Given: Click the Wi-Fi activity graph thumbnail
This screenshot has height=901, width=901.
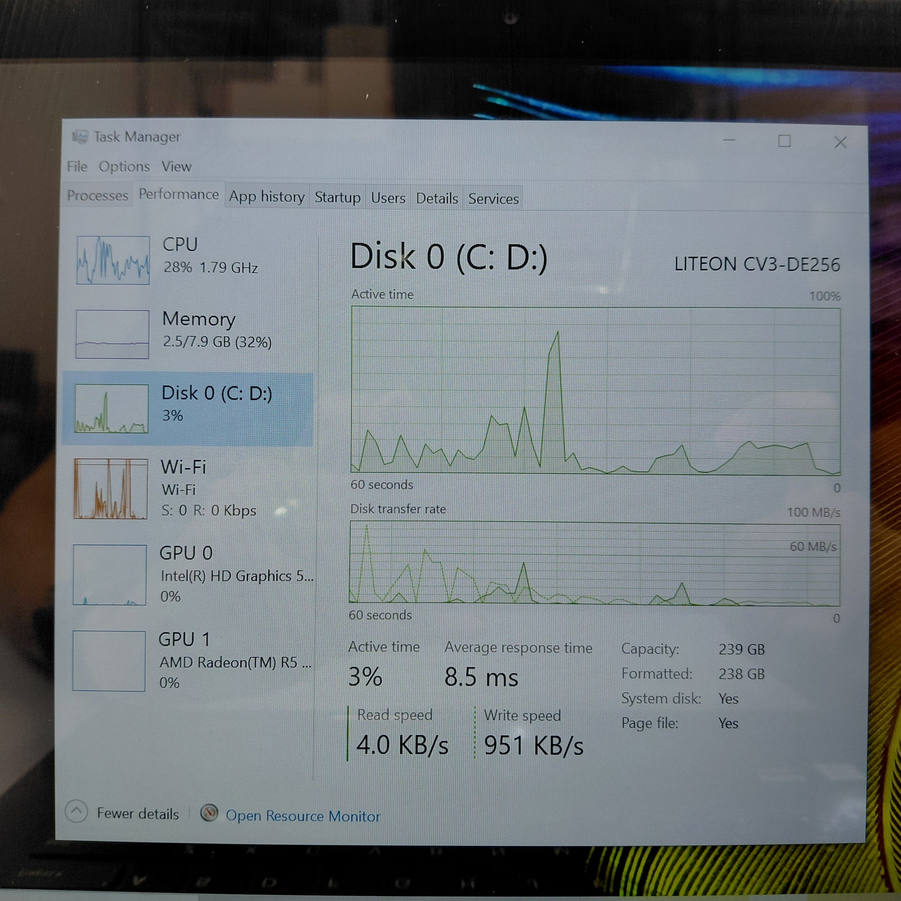Looking at the screenshot, I should (x=111, y=488).
